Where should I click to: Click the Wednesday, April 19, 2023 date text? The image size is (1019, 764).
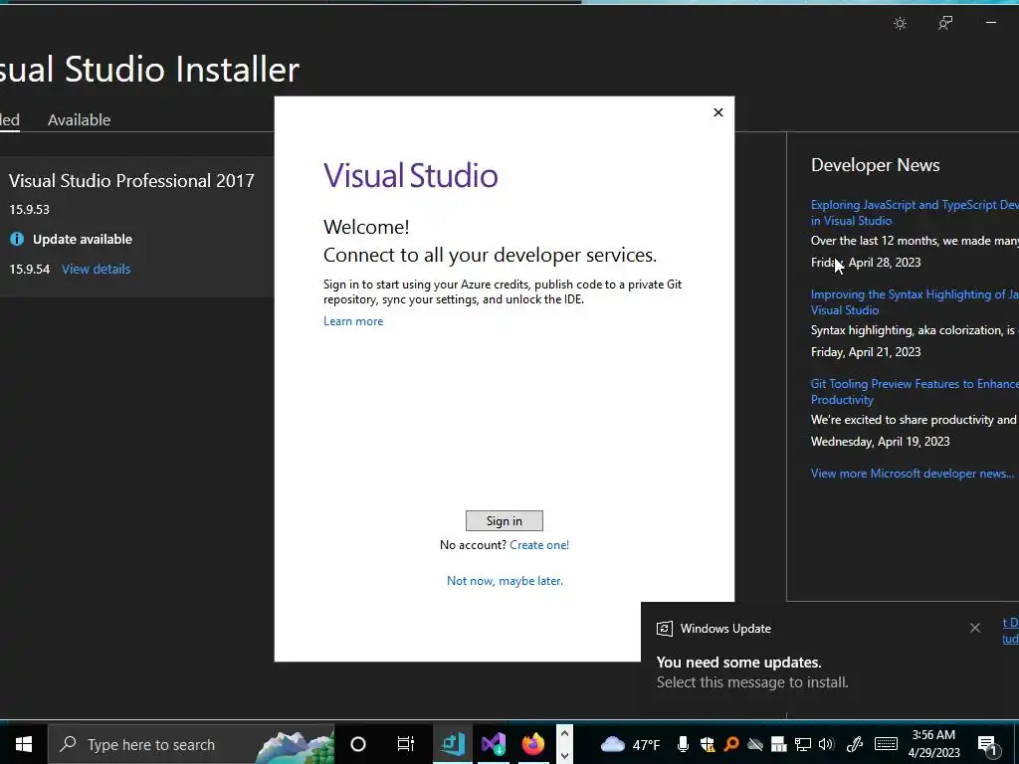pos(880,442)
